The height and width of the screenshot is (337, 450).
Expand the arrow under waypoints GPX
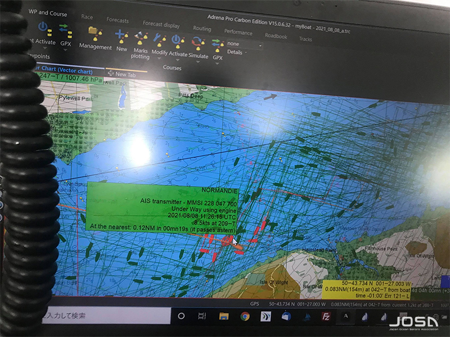pyautogui.click(x=65, y=50)
